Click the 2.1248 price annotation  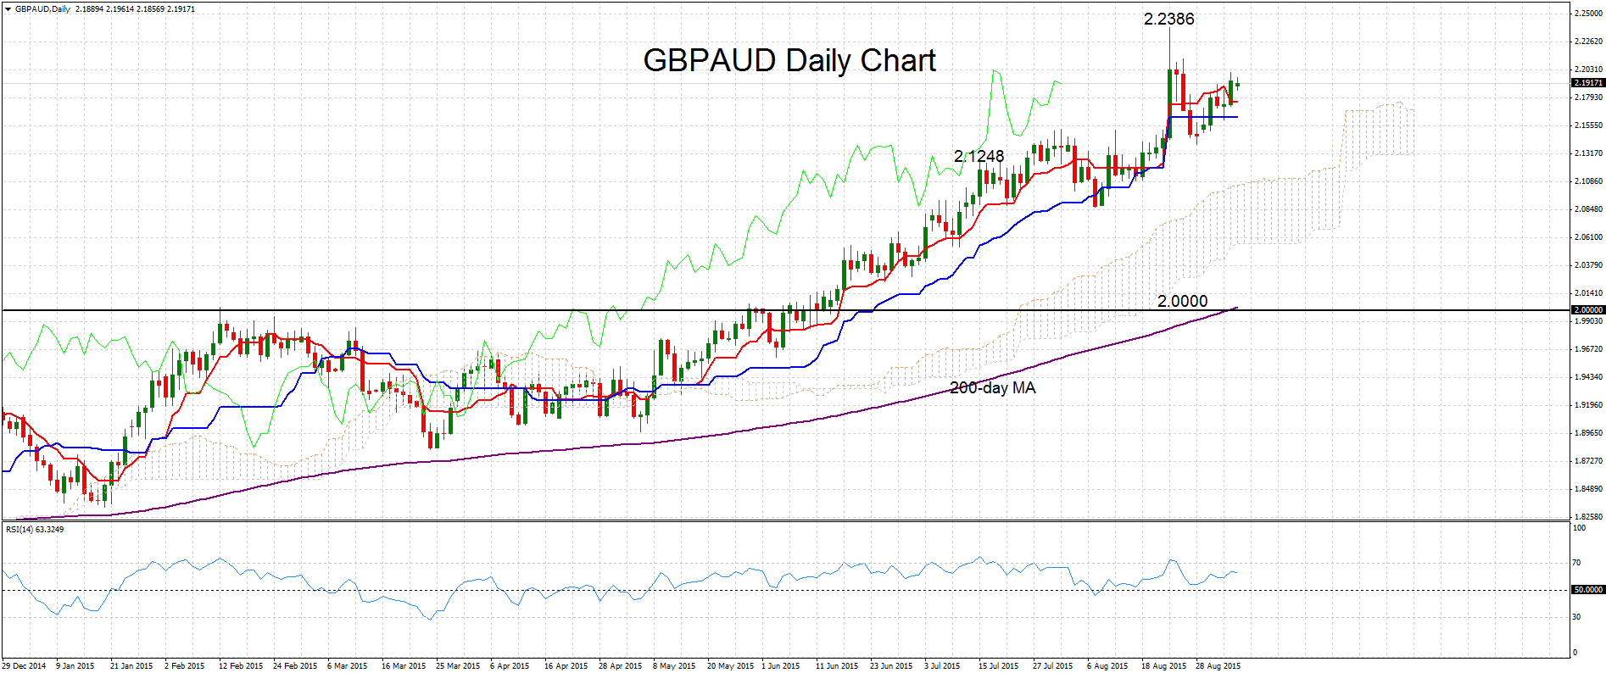tap(979, 156)
